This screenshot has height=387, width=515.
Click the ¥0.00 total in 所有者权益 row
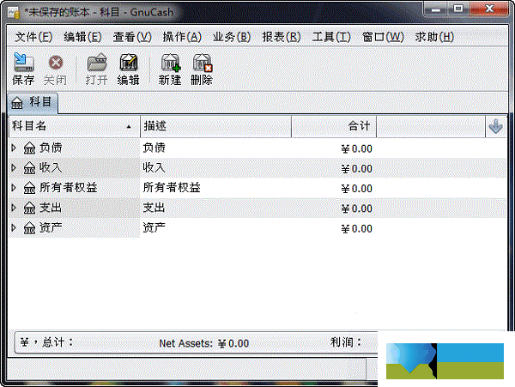pyautogui.click(x=357, y=189)
